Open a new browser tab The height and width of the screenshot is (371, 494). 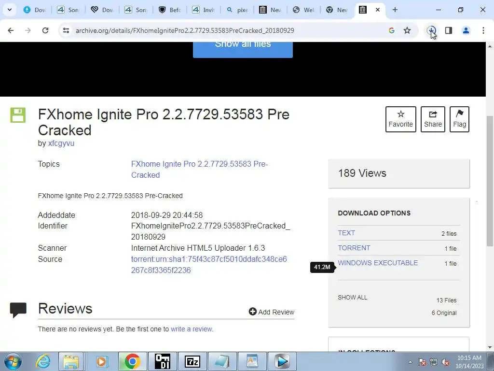pyautogui.click(x=395, y=10)
